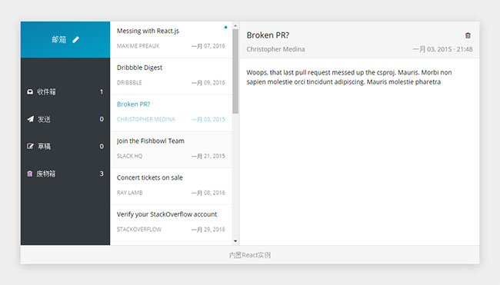Click the inbox tray icon beside 收件箱
Screen dimensions: 500x285
tap(30, 91)
